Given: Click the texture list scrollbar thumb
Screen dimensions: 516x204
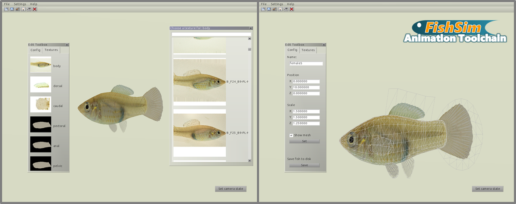Looking at the screenshot, I should pos(249,49).
